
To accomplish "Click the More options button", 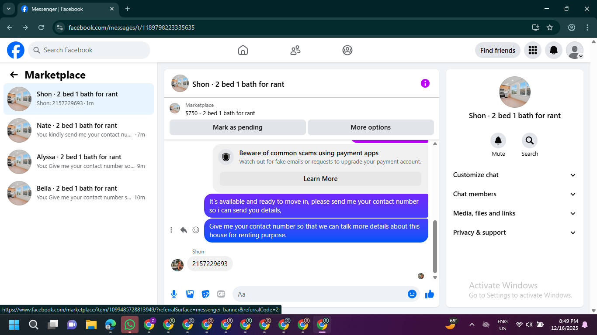I will tap(371, 127).
